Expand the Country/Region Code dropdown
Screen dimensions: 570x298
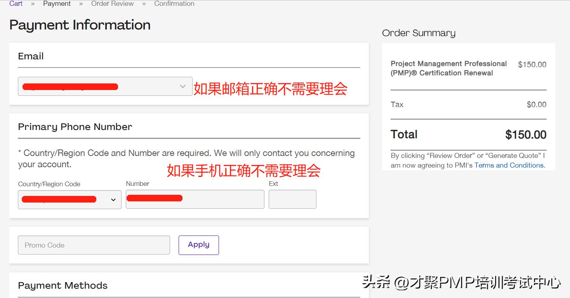(69, 199)
